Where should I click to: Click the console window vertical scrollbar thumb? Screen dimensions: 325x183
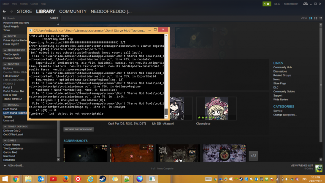(x=166, y=111)
